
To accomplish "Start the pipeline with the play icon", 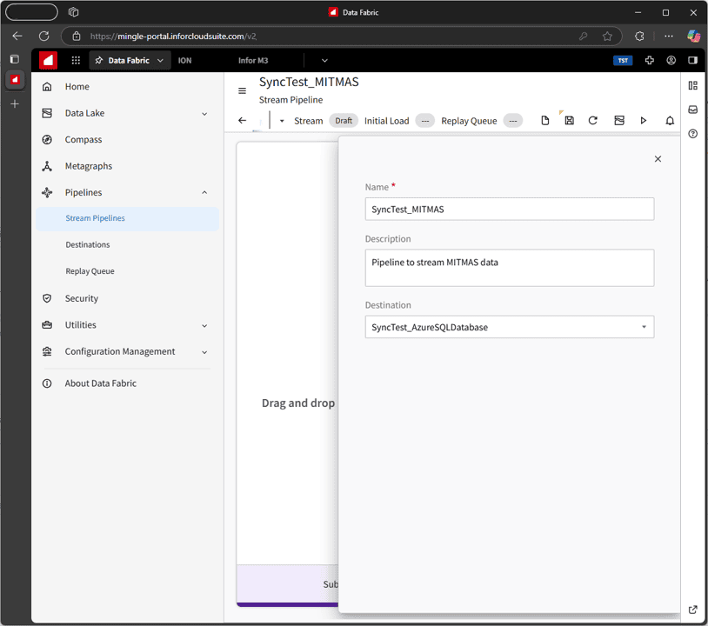I will (x=644, y=121).
